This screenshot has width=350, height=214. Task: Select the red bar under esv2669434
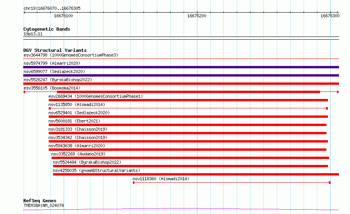point(188,100)
